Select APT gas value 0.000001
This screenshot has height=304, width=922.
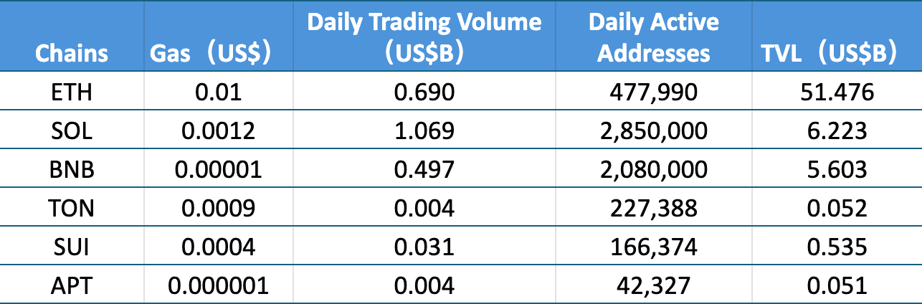click(x=218, y=286)
